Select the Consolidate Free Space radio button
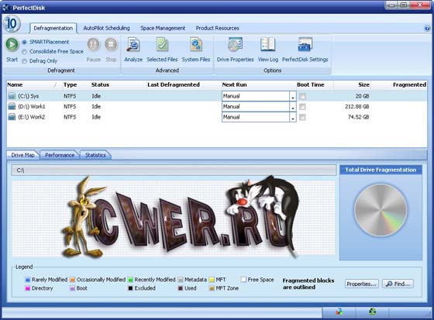Viewport: 434px width, 320px height. tap(25, 52)
